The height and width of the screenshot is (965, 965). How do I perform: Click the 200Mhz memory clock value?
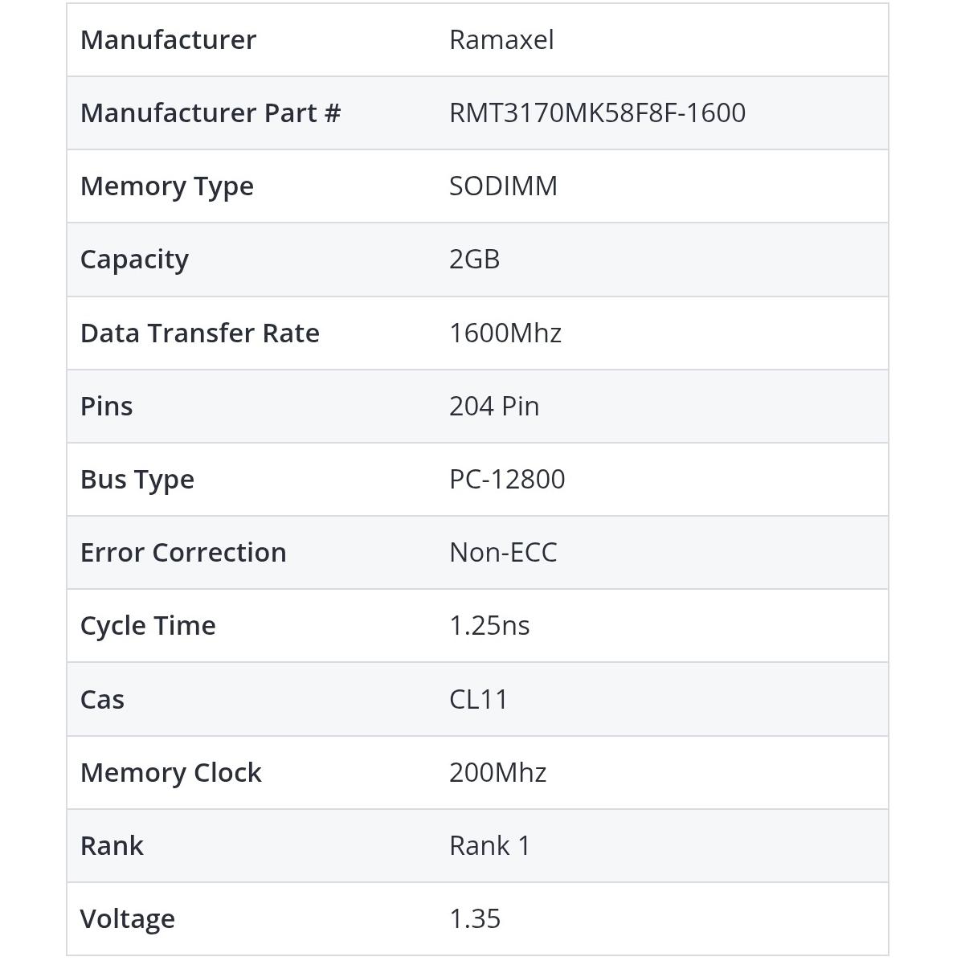[497, 773]
